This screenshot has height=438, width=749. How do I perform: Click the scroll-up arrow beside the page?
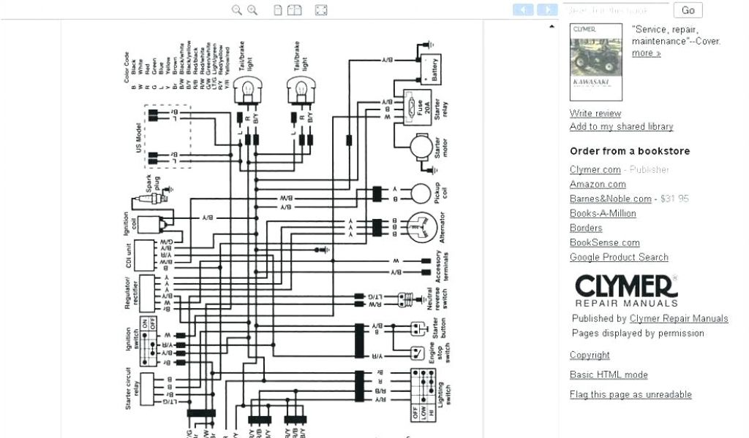(552, 27)
